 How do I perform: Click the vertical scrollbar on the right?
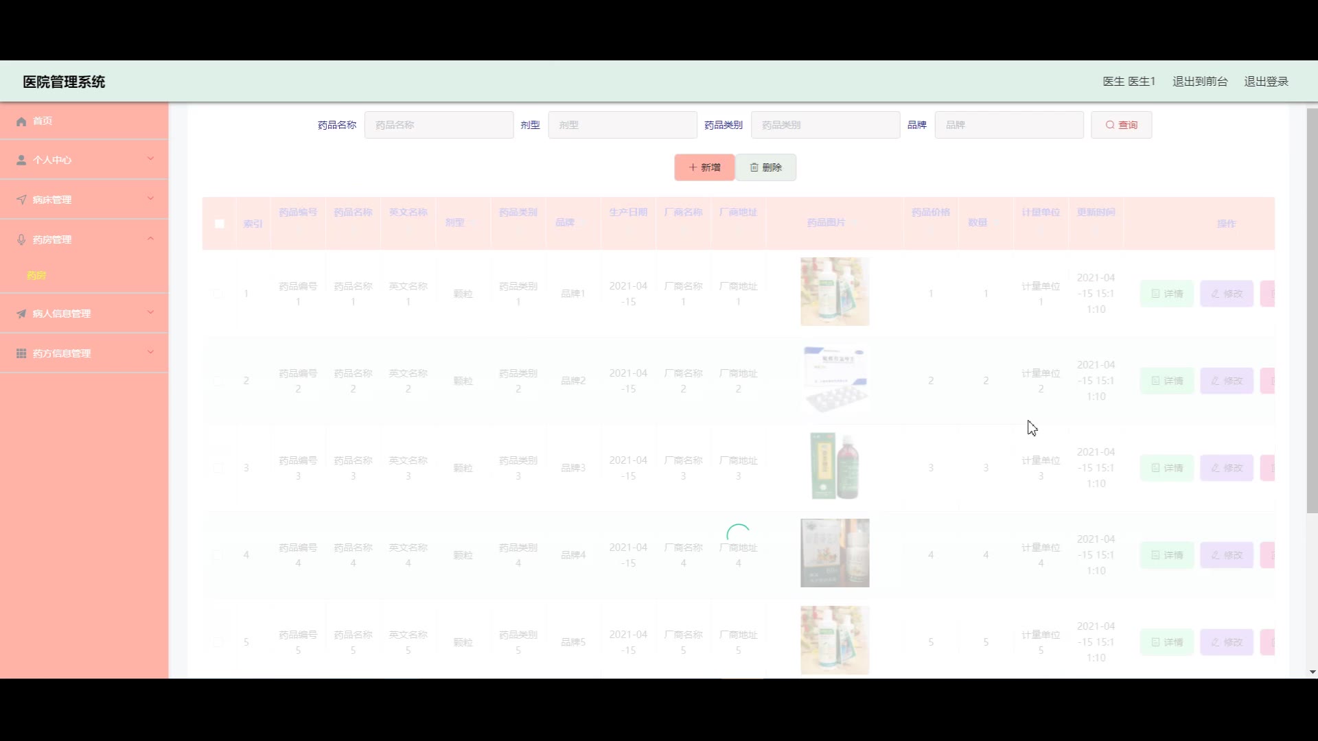(1312, 309)
